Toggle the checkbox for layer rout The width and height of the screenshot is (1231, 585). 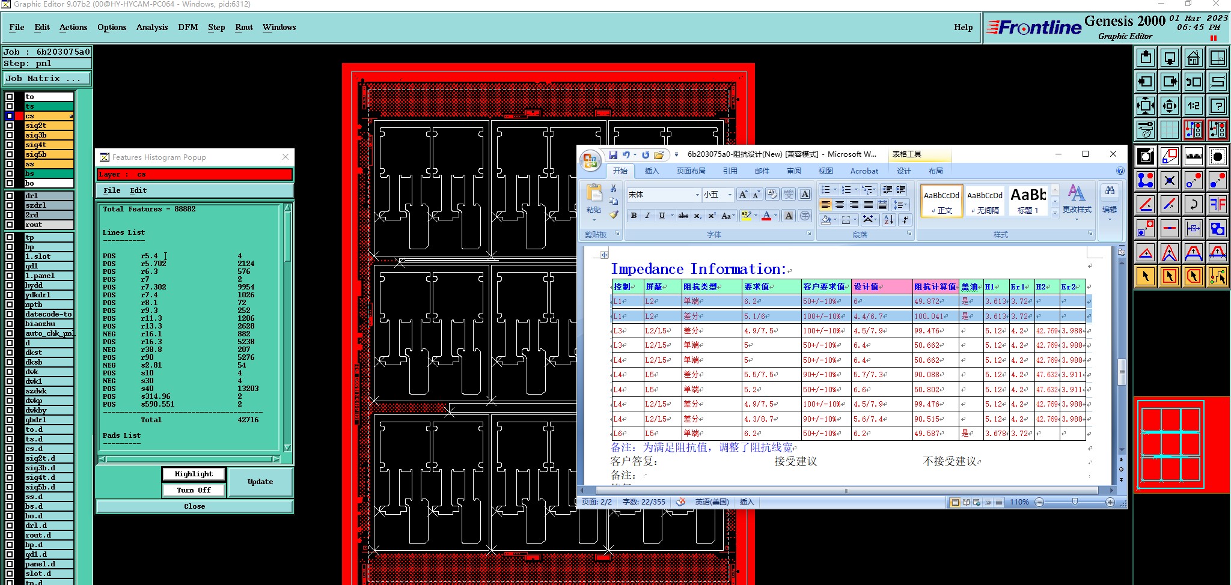pyautogui.click(x=10, y=225)
